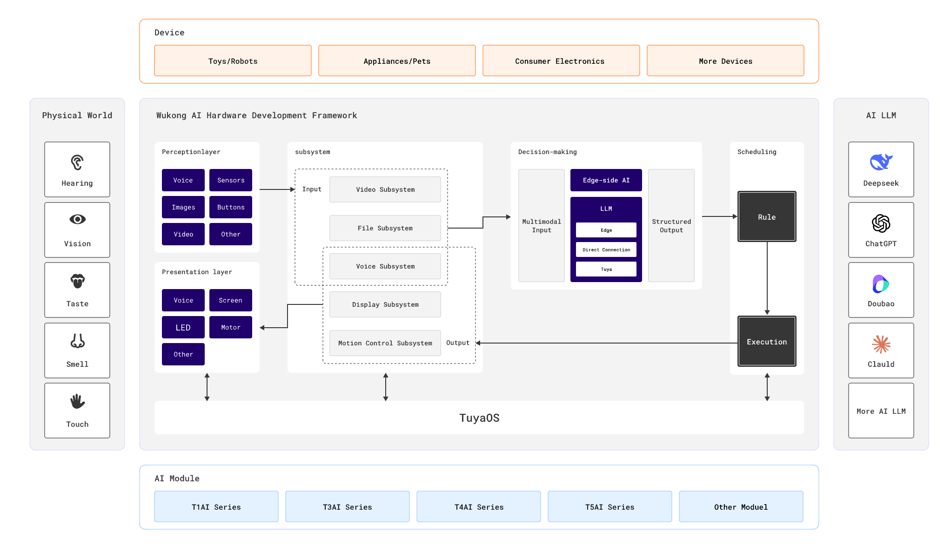Click the Execution scheduling block

click(767, 341)
